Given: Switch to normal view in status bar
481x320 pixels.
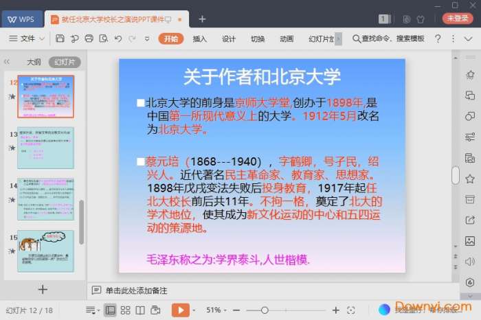Looking at the screenshot, I should [x=110, y=310].
